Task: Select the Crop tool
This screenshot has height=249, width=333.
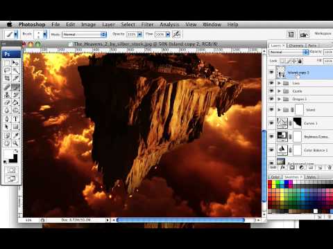Action: pyautogui.click(x=7, y=78)
